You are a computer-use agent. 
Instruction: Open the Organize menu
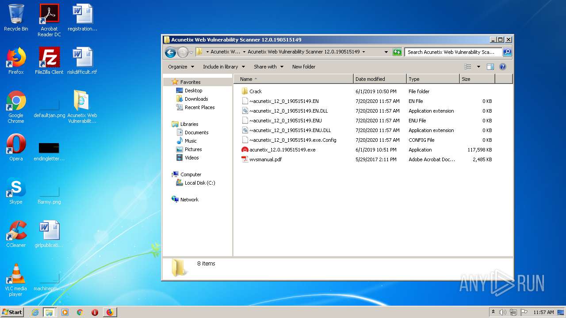(181, 67)
